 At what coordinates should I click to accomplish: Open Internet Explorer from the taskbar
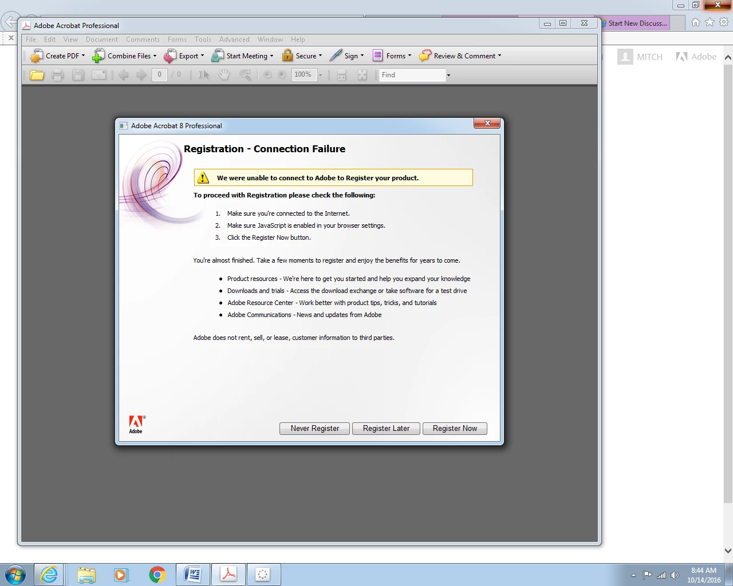click(49, 575)
